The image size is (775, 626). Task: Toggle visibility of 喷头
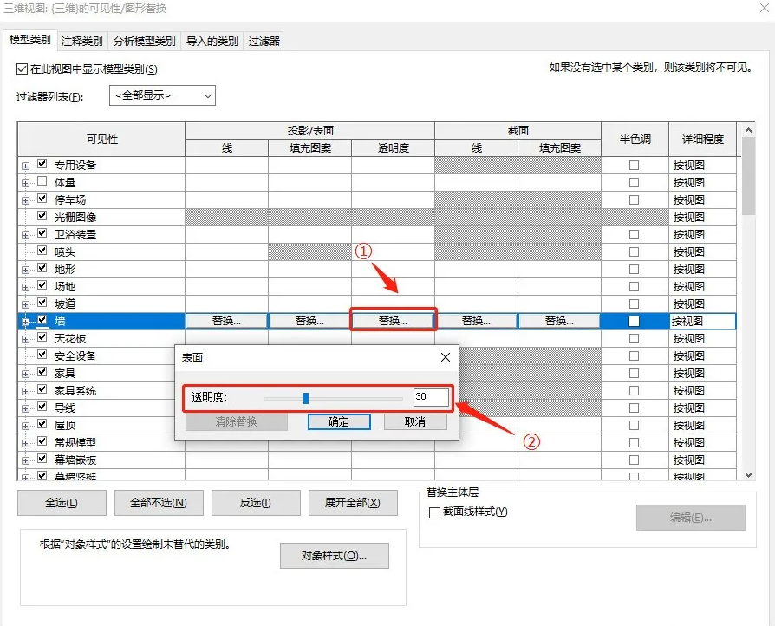tap(42, 251)
